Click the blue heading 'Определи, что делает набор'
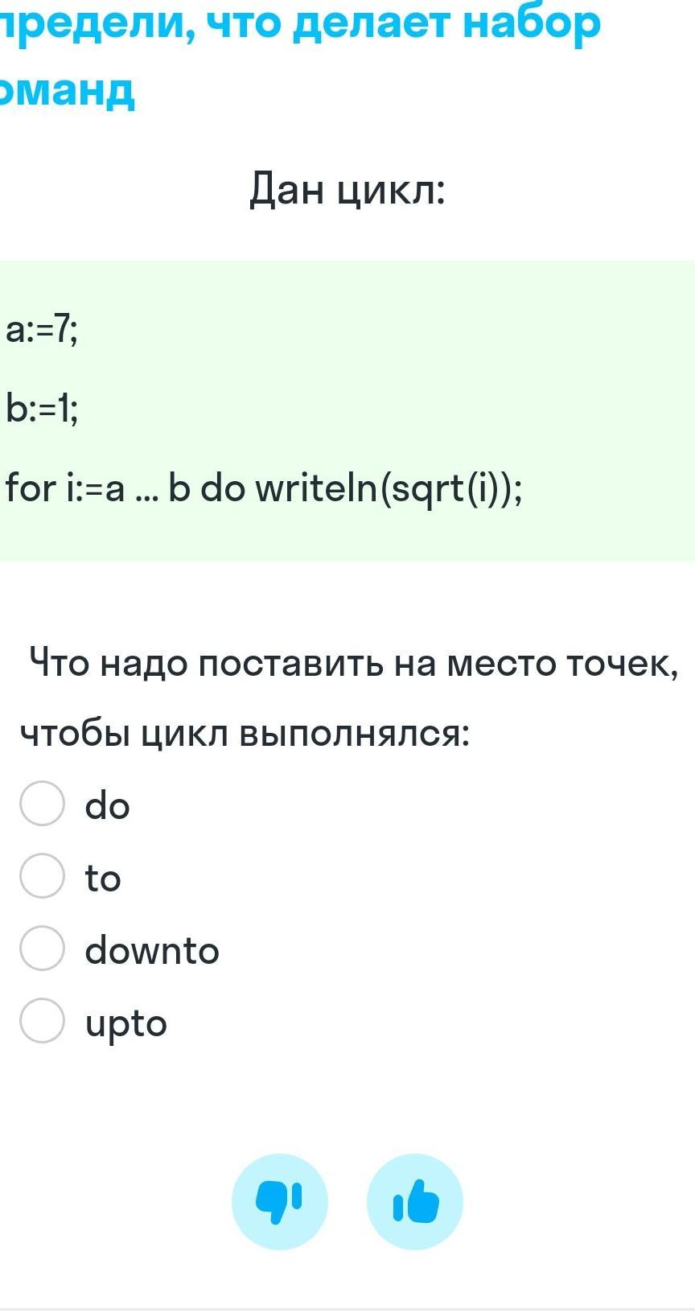Image resolution: width=695 pixels, height=1313 pixels. pyautogui.click(x=301, y=26)
